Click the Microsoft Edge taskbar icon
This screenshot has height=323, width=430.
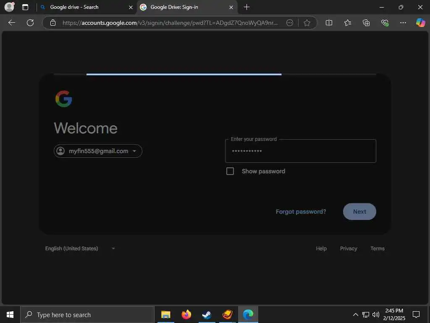point(248,315)
